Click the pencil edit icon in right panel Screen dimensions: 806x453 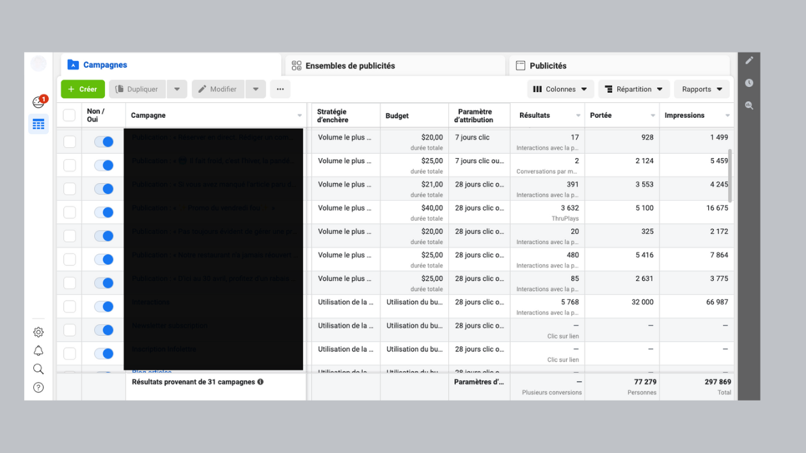click(x=749, y=60)
